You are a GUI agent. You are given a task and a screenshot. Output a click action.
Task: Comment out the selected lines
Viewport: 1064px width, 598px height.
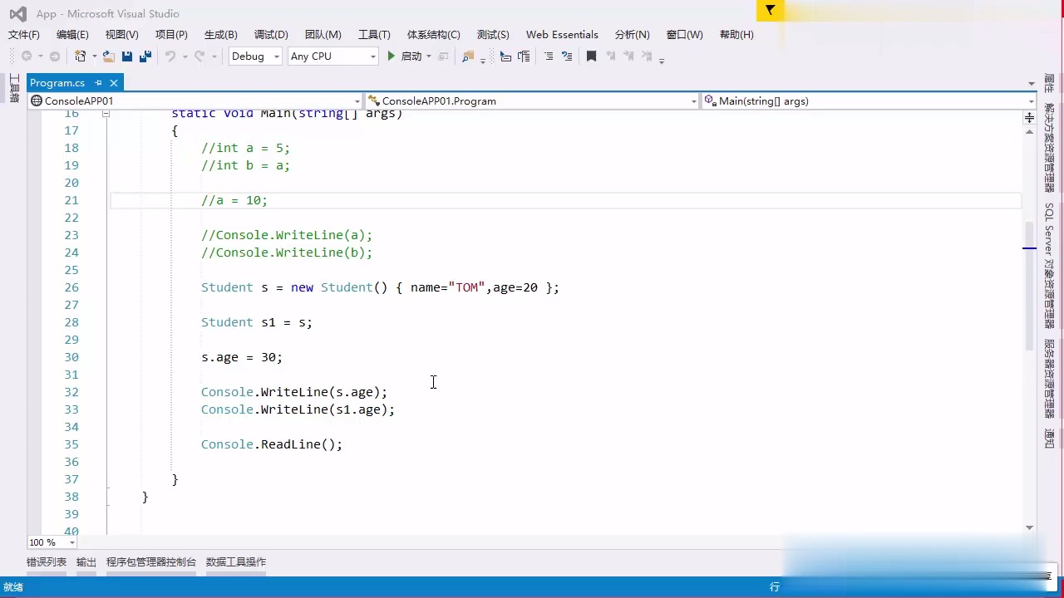[549, 56]
